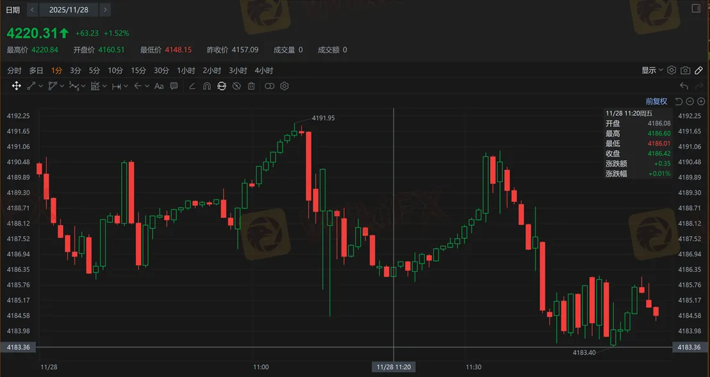Image resolution: width=710 pixels, height=377 pixels.
Task: Go to the next date
Action: 105,10
